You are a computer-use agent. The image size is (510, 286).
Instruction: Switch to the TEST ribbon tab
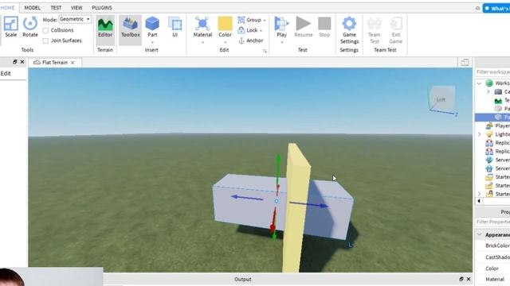(56, 7)
